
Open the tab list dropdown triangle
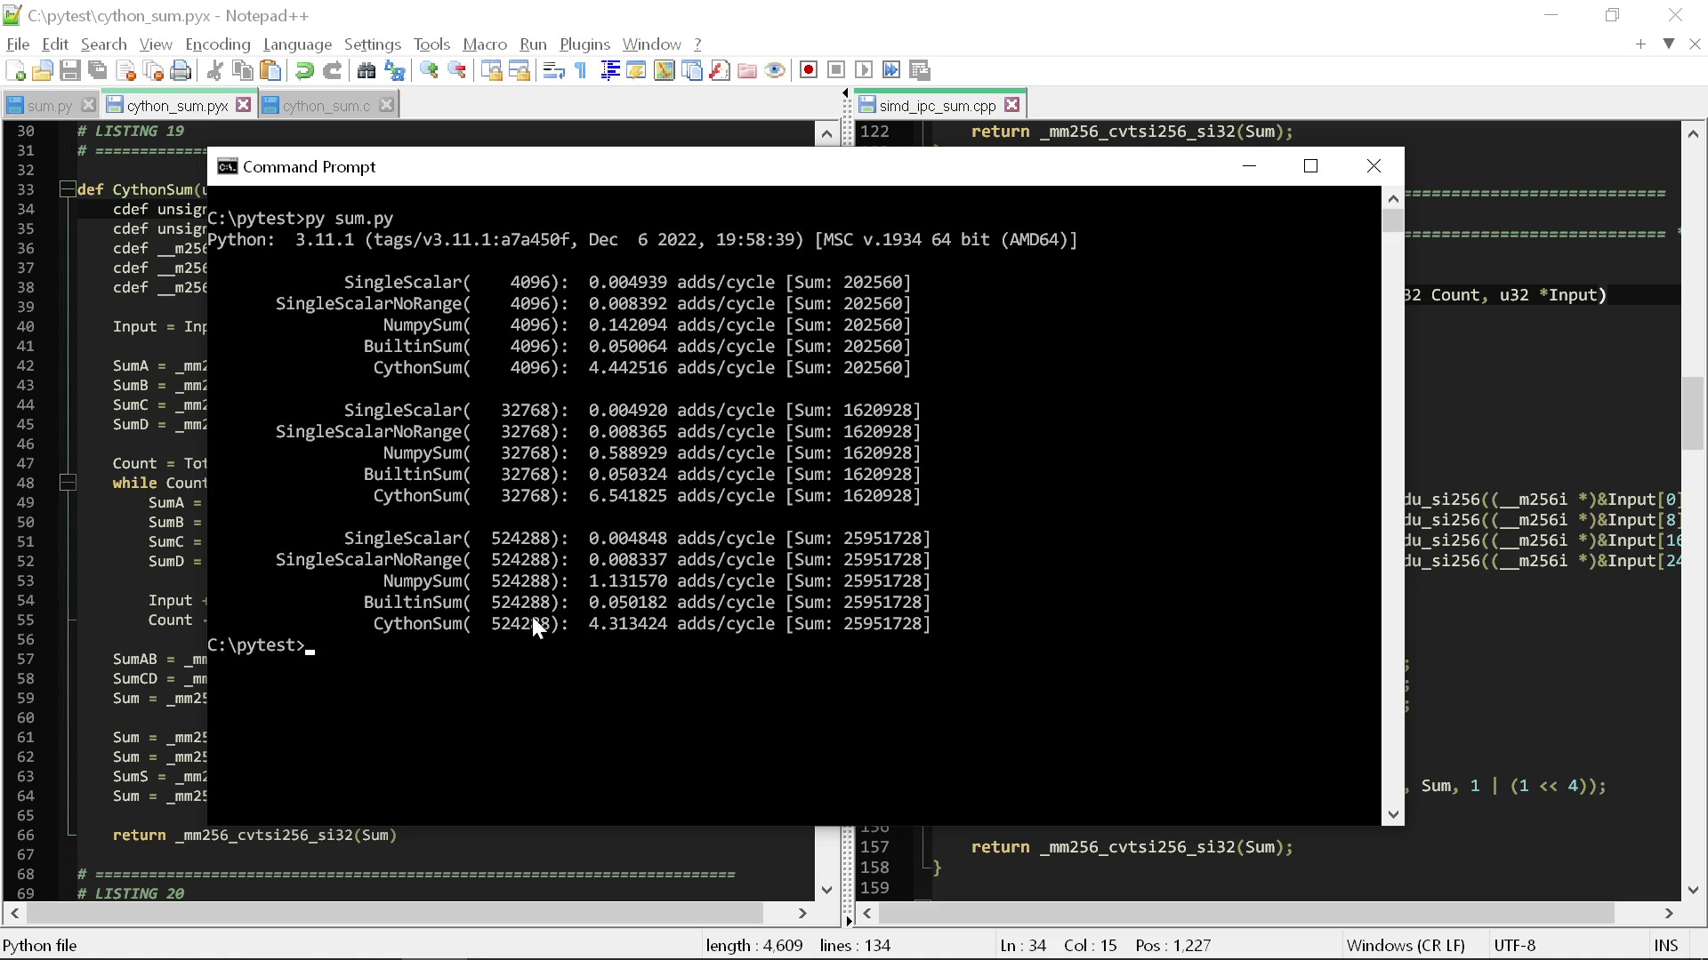[x=1669, y=44]
